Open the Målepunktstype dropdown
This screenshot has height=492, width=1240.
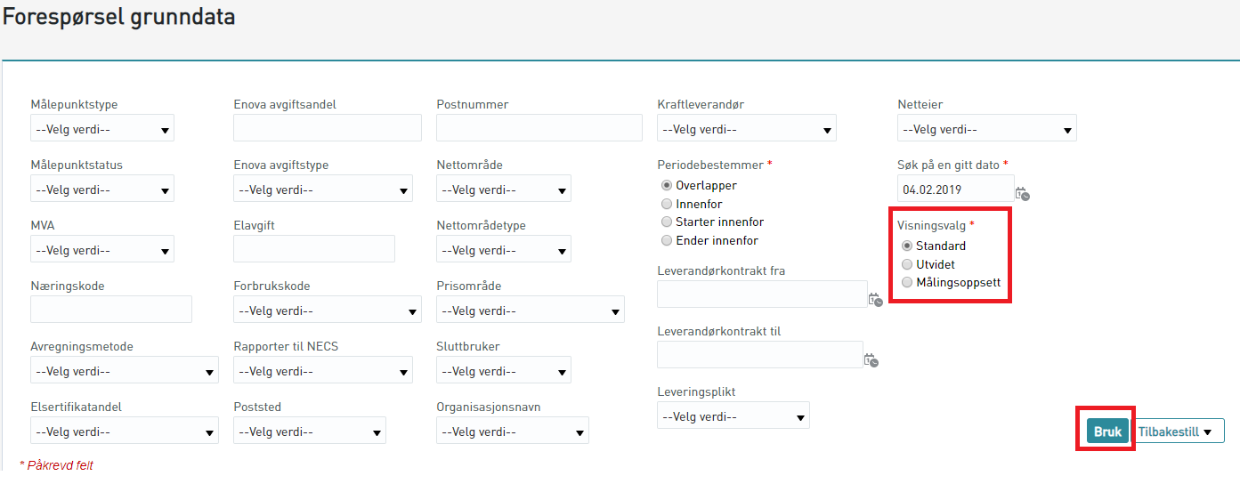(x=102, y=129)
